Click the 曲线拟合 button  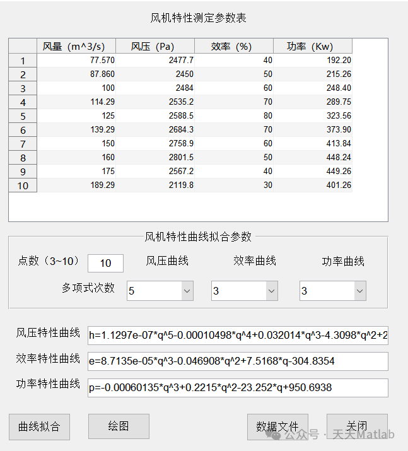coord(39,426)
